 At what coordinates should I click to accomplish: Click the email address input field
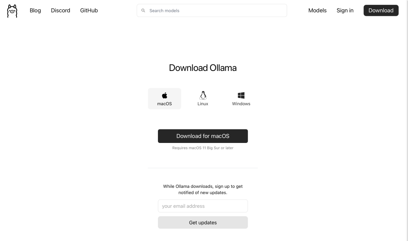pos(203,206)
